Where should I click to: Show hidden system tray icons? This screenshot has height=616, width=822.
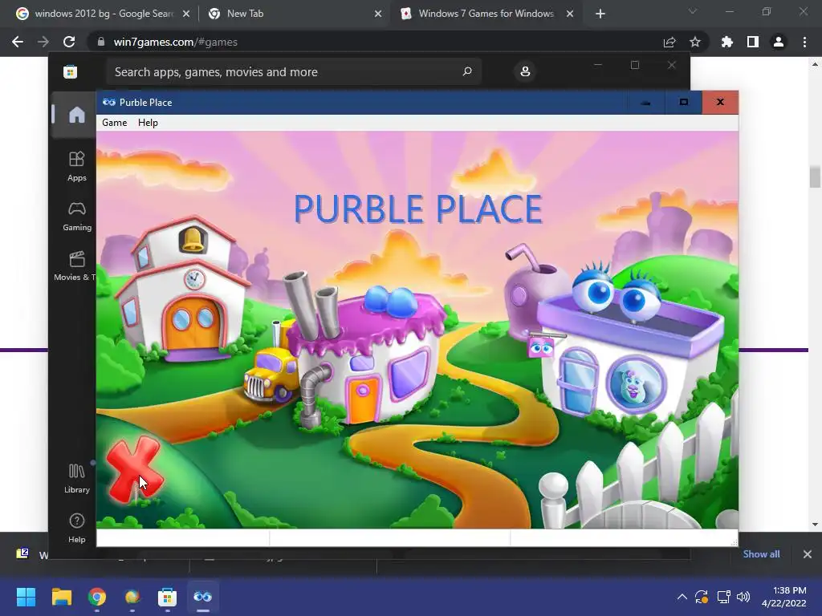[682, 597]
